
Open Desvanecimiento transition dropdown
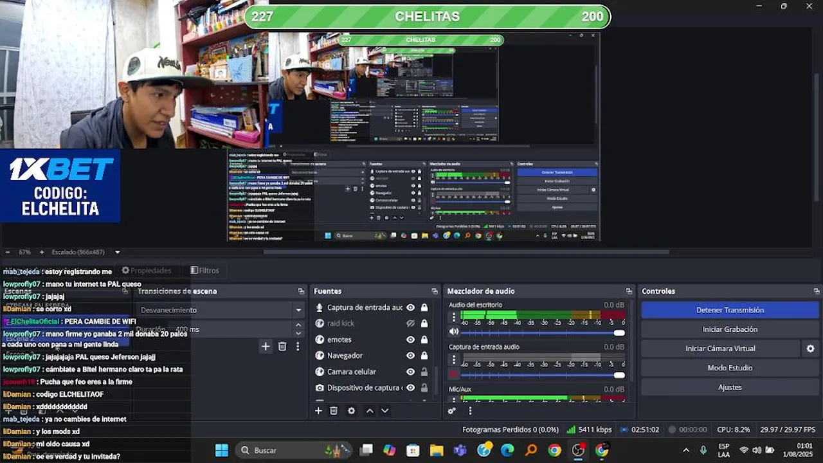pos(221,310)
